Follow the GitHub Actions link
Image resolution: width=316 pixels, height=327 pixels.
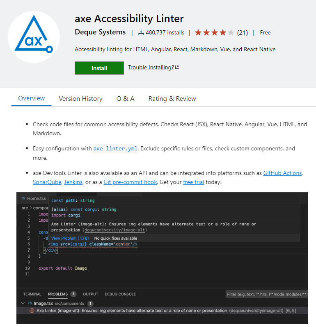[x=282, y=173]
